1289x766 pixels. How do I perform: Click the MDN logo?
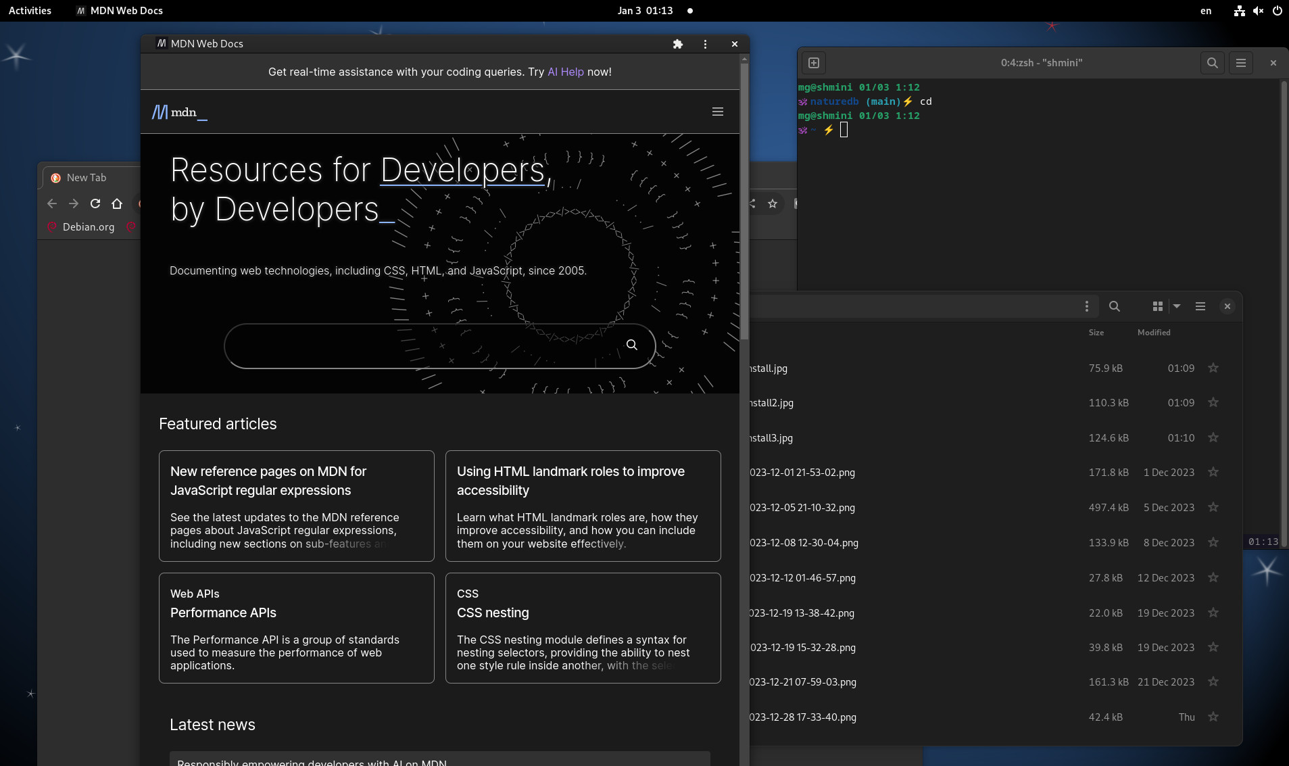pyautogui.click(x=179, y=112)
